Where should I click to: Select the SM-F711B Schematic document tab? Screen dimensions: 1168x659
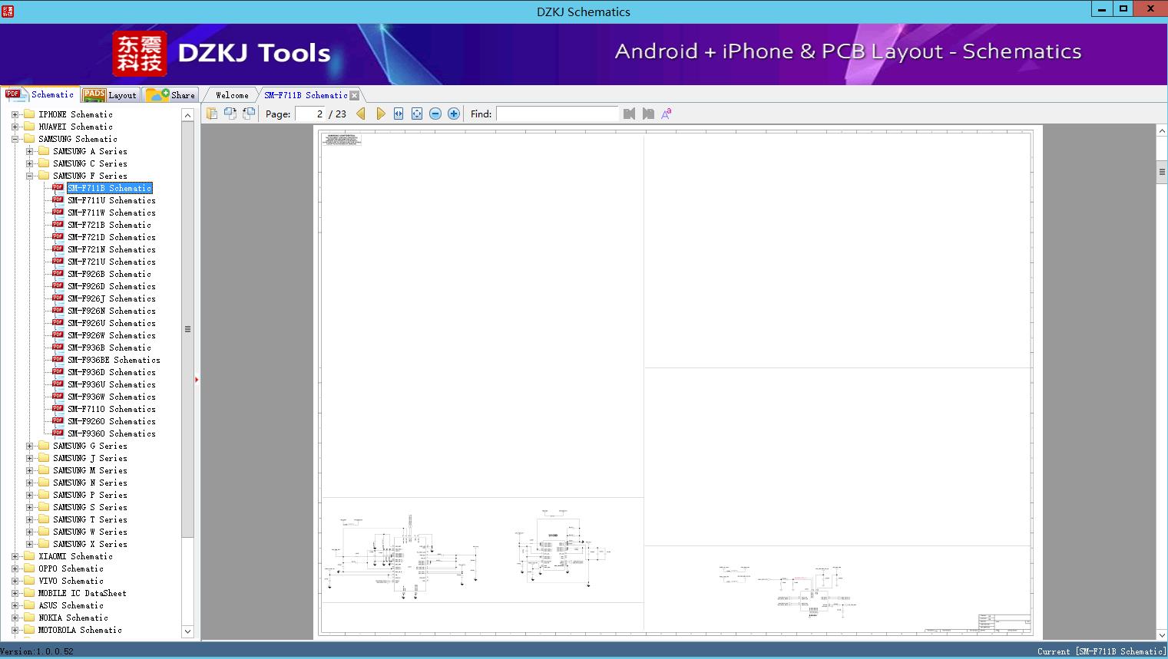(306, 95)
